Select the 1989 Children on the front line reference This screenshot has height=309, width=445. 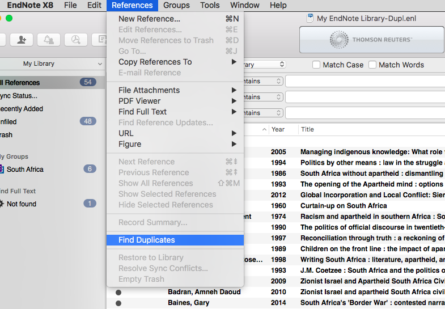(344, 249)
